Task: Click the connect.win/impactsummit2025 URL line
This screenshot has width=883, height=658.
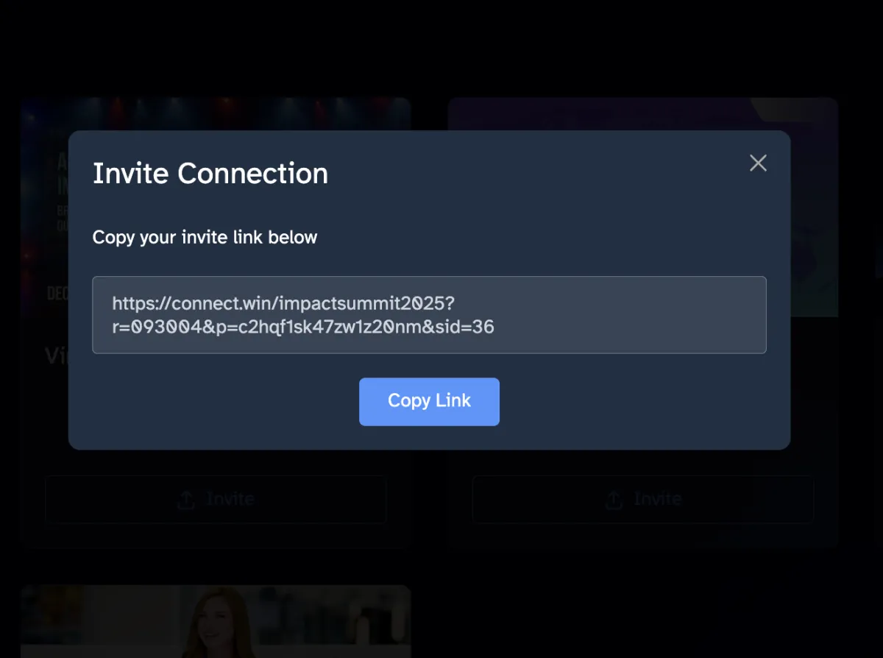Action: pos(284,303)
